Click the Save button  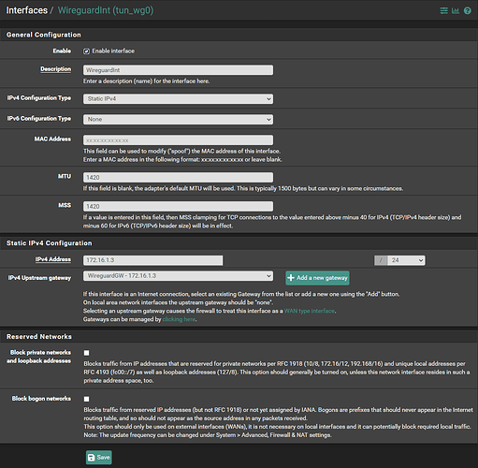(99, 458)
